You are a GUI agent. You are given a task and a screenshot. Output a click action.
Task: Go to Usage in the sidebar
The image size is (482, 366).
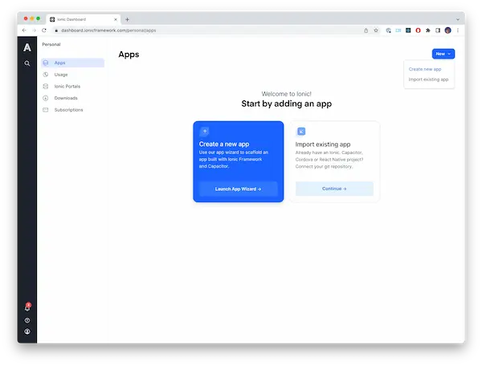pyautogui.click(x=61, y=74)
